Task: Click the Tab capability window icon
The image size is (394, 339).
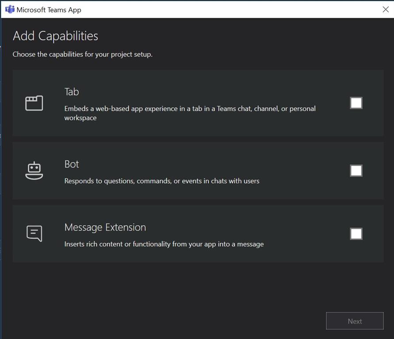Action: coord(34,103)
